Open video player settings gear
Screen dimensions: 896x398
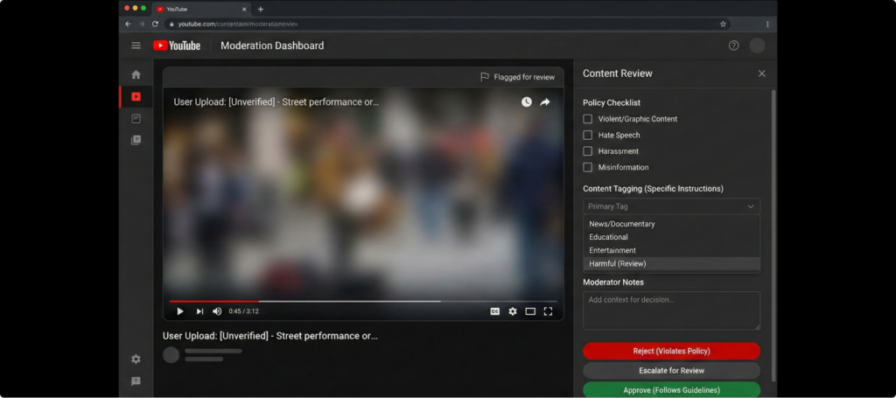(513, 311)
